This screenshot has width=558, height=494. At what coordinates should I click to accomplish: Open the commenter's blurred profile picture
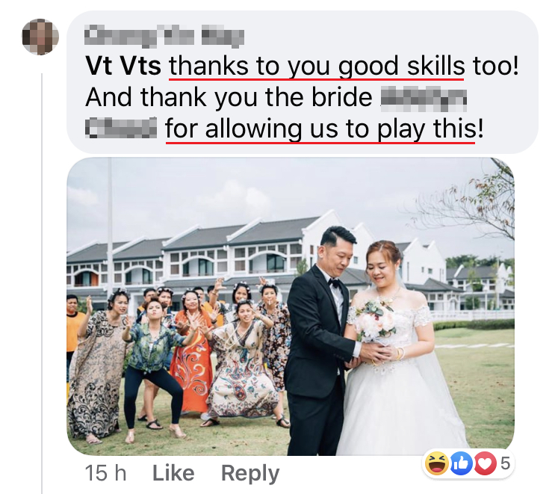(40, 37)
